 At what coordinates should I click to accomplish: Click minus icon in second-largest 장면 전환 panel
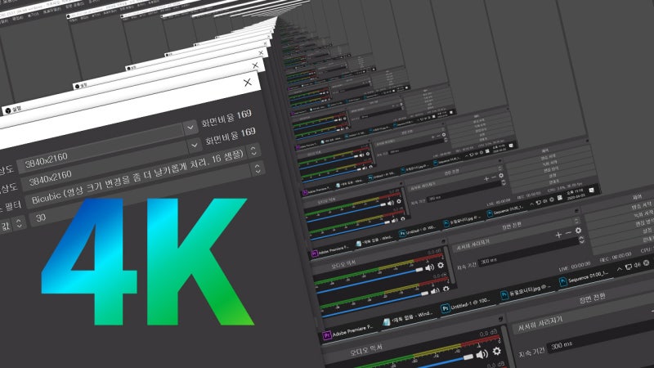[x=568, y=233]
